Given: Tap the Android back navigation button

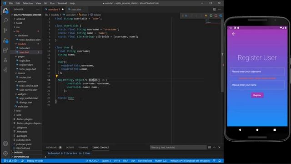Looking at the screenshot, I should [240, 130].
